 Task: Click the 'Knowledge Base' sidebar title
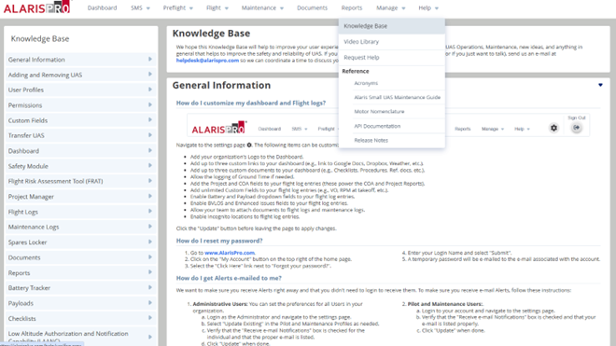(40, 38)
